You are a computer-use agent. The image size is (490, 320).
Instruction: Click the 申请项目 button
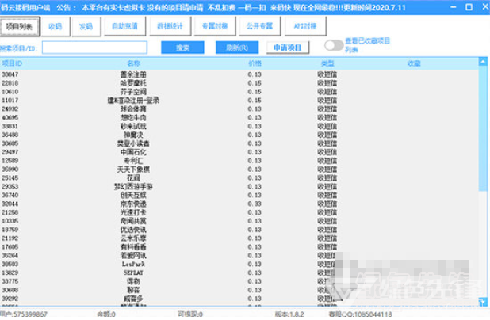288,48
